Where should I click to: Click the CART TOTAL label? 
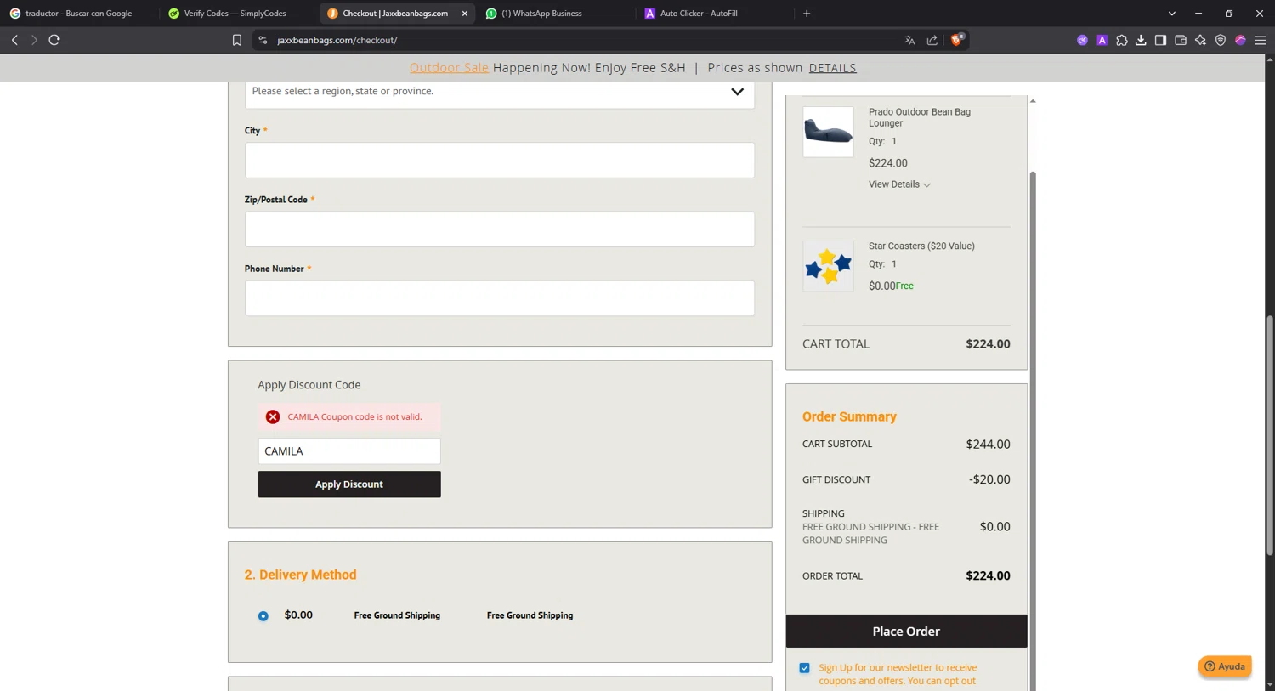click(836, 344)
